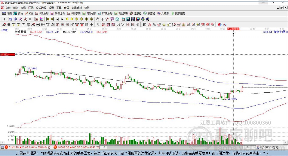This screenshot has height=156, width=288.
Task: Click the red 31.3622 price tag
Action: pos(8,54)
